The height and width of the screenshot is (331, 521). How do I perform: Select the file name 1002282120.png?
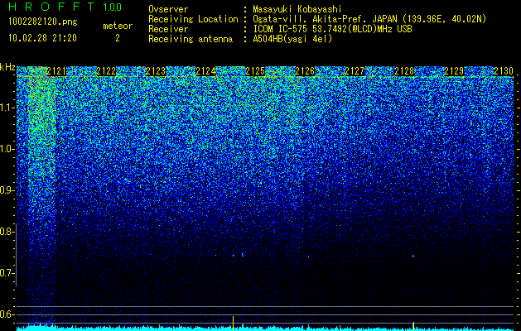[43, 22]
